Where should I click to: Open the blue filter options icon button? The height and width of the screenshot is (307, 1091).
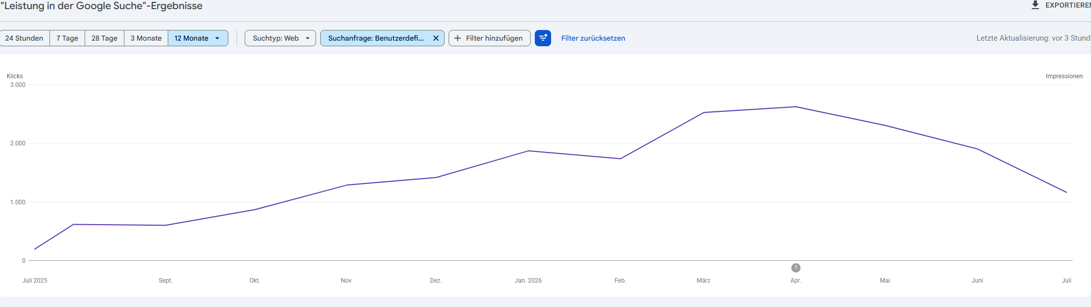(x=543, y=38)
